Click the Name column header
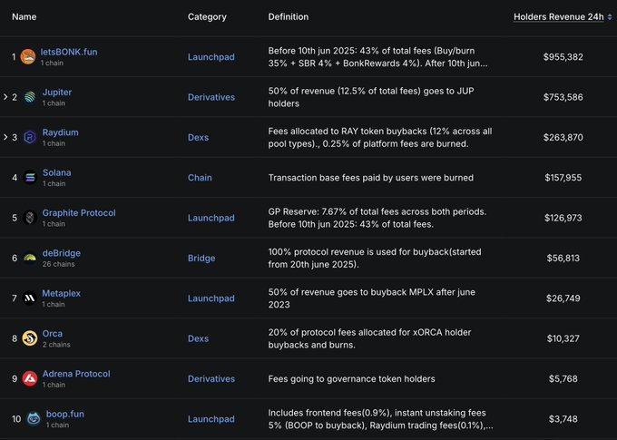Image resolution: width=617 pixels, height=440 pixels. 24,17
